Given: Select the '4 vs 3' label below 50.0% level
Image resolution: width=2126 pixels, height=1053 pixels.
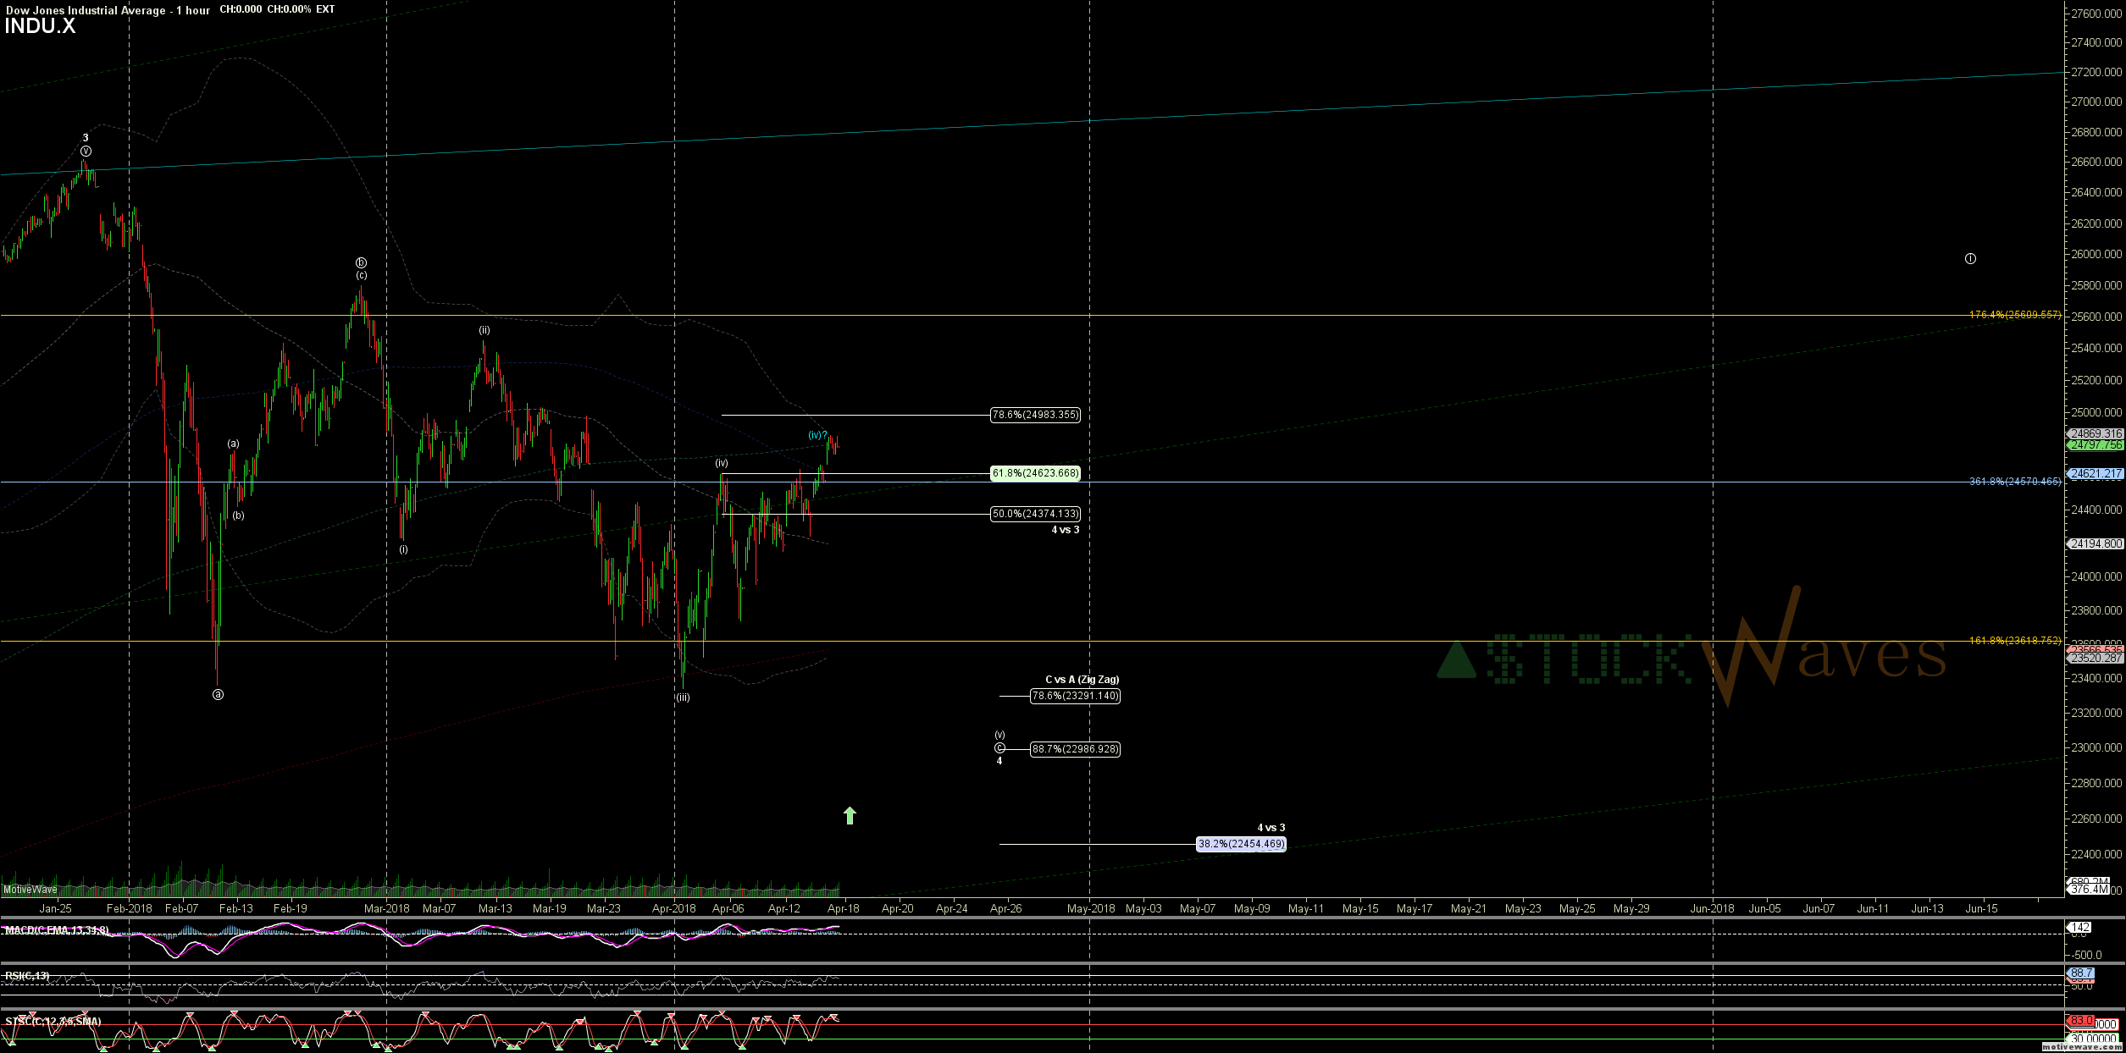Looking at the screenshot, I should coord(1065,530).
